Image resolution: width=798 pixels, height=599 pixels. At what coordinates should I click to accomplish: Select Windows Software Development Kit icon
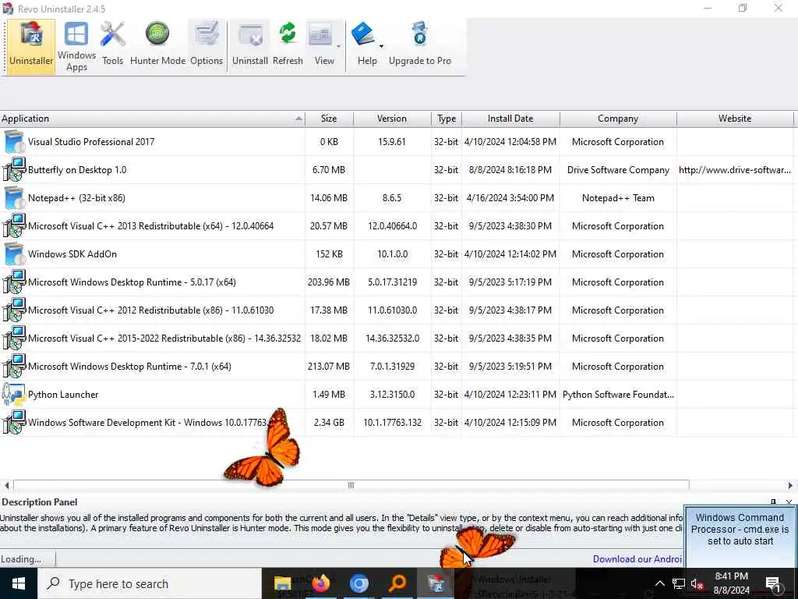coord(14,422)
